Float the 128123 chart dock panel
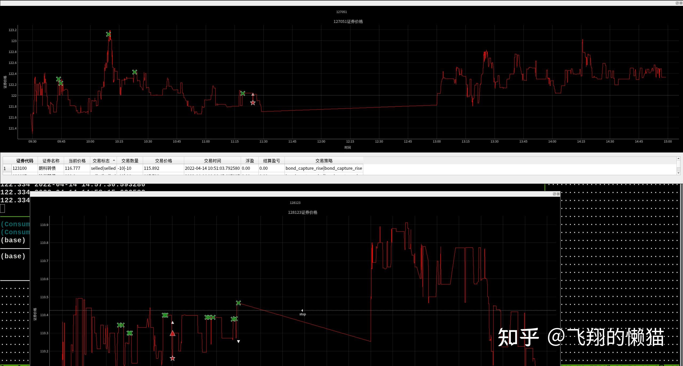 [554, 194]
